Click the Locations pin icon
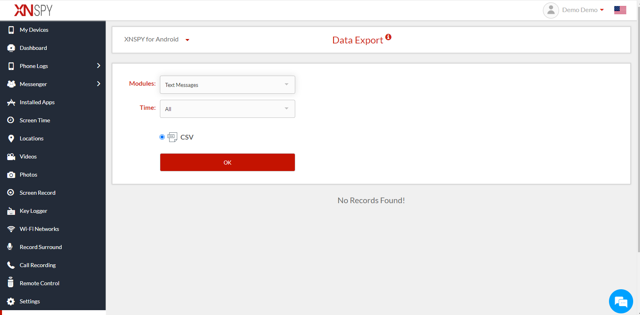The image size is (640, 315). coord(11,138)
